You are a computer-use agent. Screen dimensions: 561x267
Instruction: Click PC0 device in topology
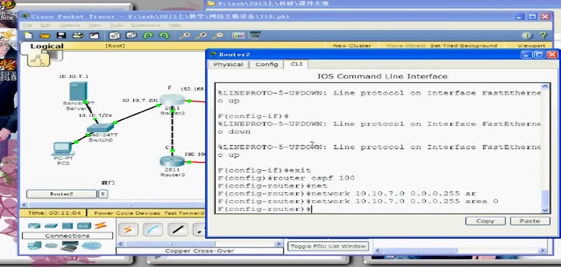point(63,148)
